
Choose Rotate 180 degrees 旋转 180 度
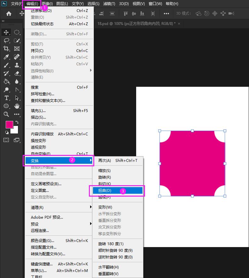pos(118,244)
